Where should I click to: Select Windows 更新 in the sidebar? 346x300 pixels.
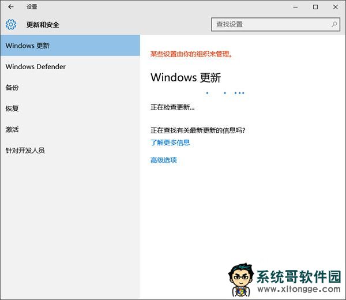click(70, 46)
